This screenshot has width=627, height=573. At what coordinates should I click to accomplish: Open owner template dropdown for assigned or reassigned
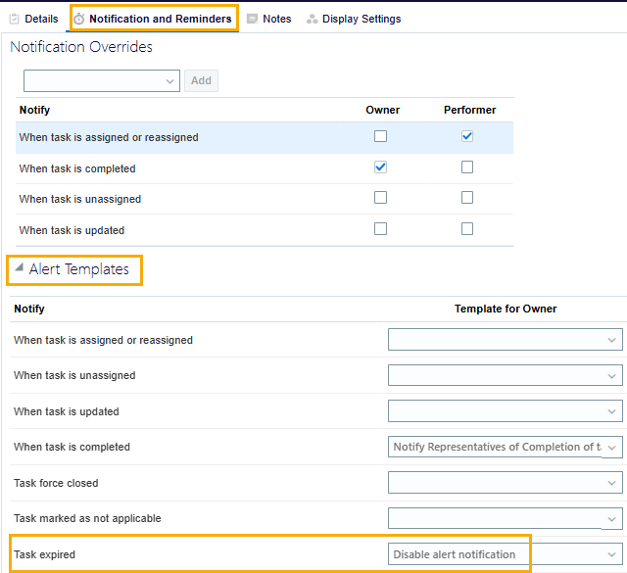click(506, 340)
